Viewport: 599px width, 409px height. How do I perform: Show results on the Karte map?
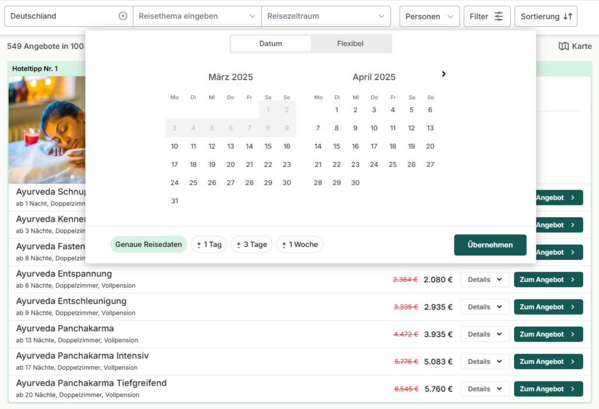575,46
